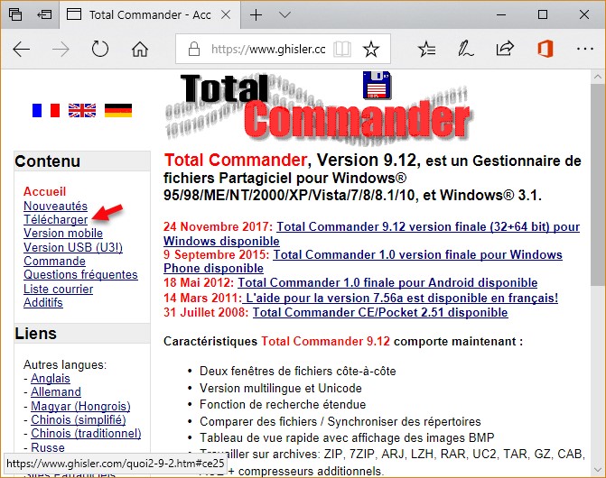Open Total Commander 9.12 version finale link

428,226
